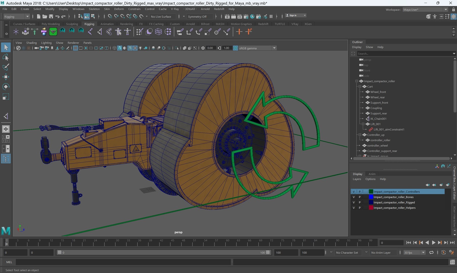Viewport: 457px width, 273px height.
Task: Collapse the Lift_001 node in outliner
Action: 363,124
